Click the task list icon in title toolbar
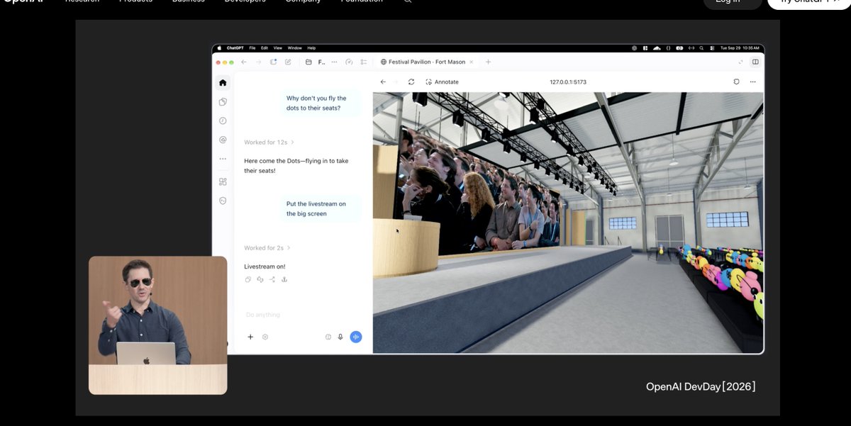Image resolution: width=851 pixels, height=426 pixels. pyautogui.click(x=364, y=62)
